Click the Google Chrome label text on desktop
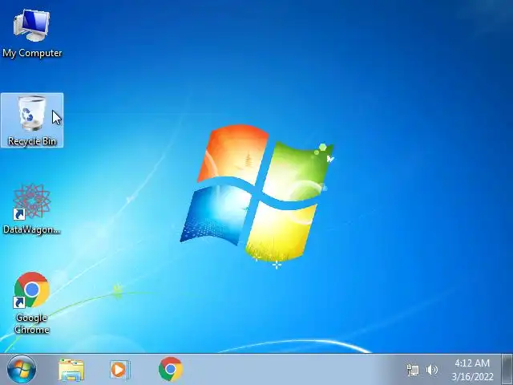This screenshot has width=513, height=385. pos(32,323)
